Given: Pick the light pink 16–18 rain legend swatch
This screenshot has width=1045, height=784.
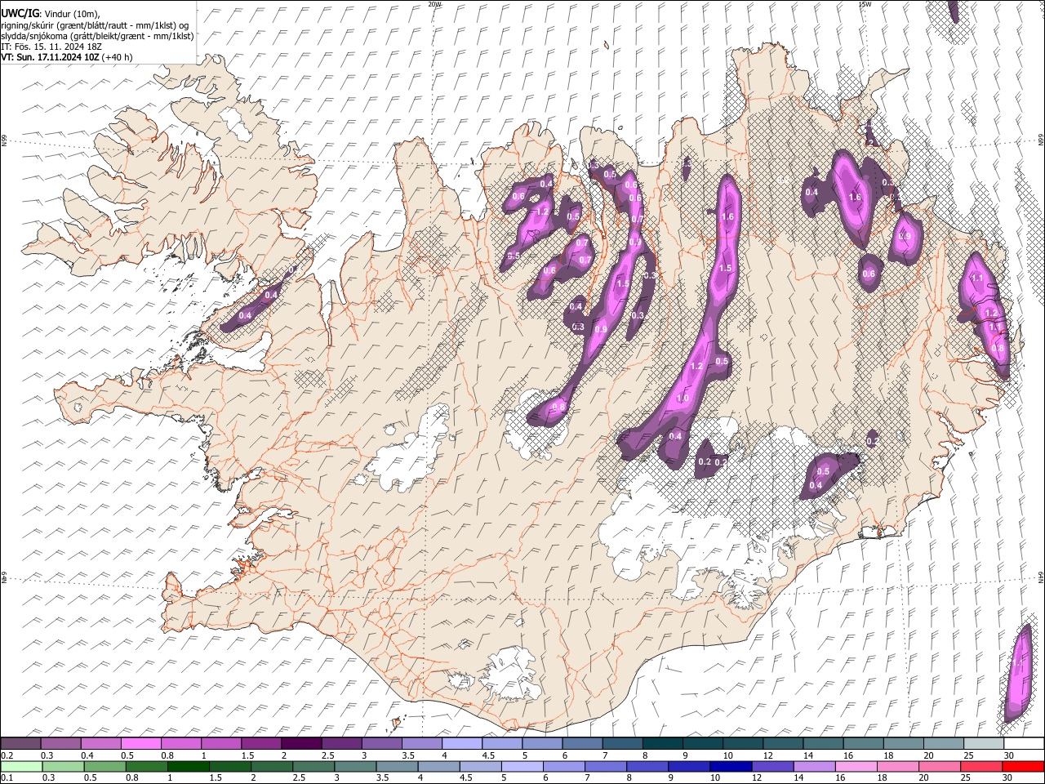Looking at the screenshot, I should 856,766.
